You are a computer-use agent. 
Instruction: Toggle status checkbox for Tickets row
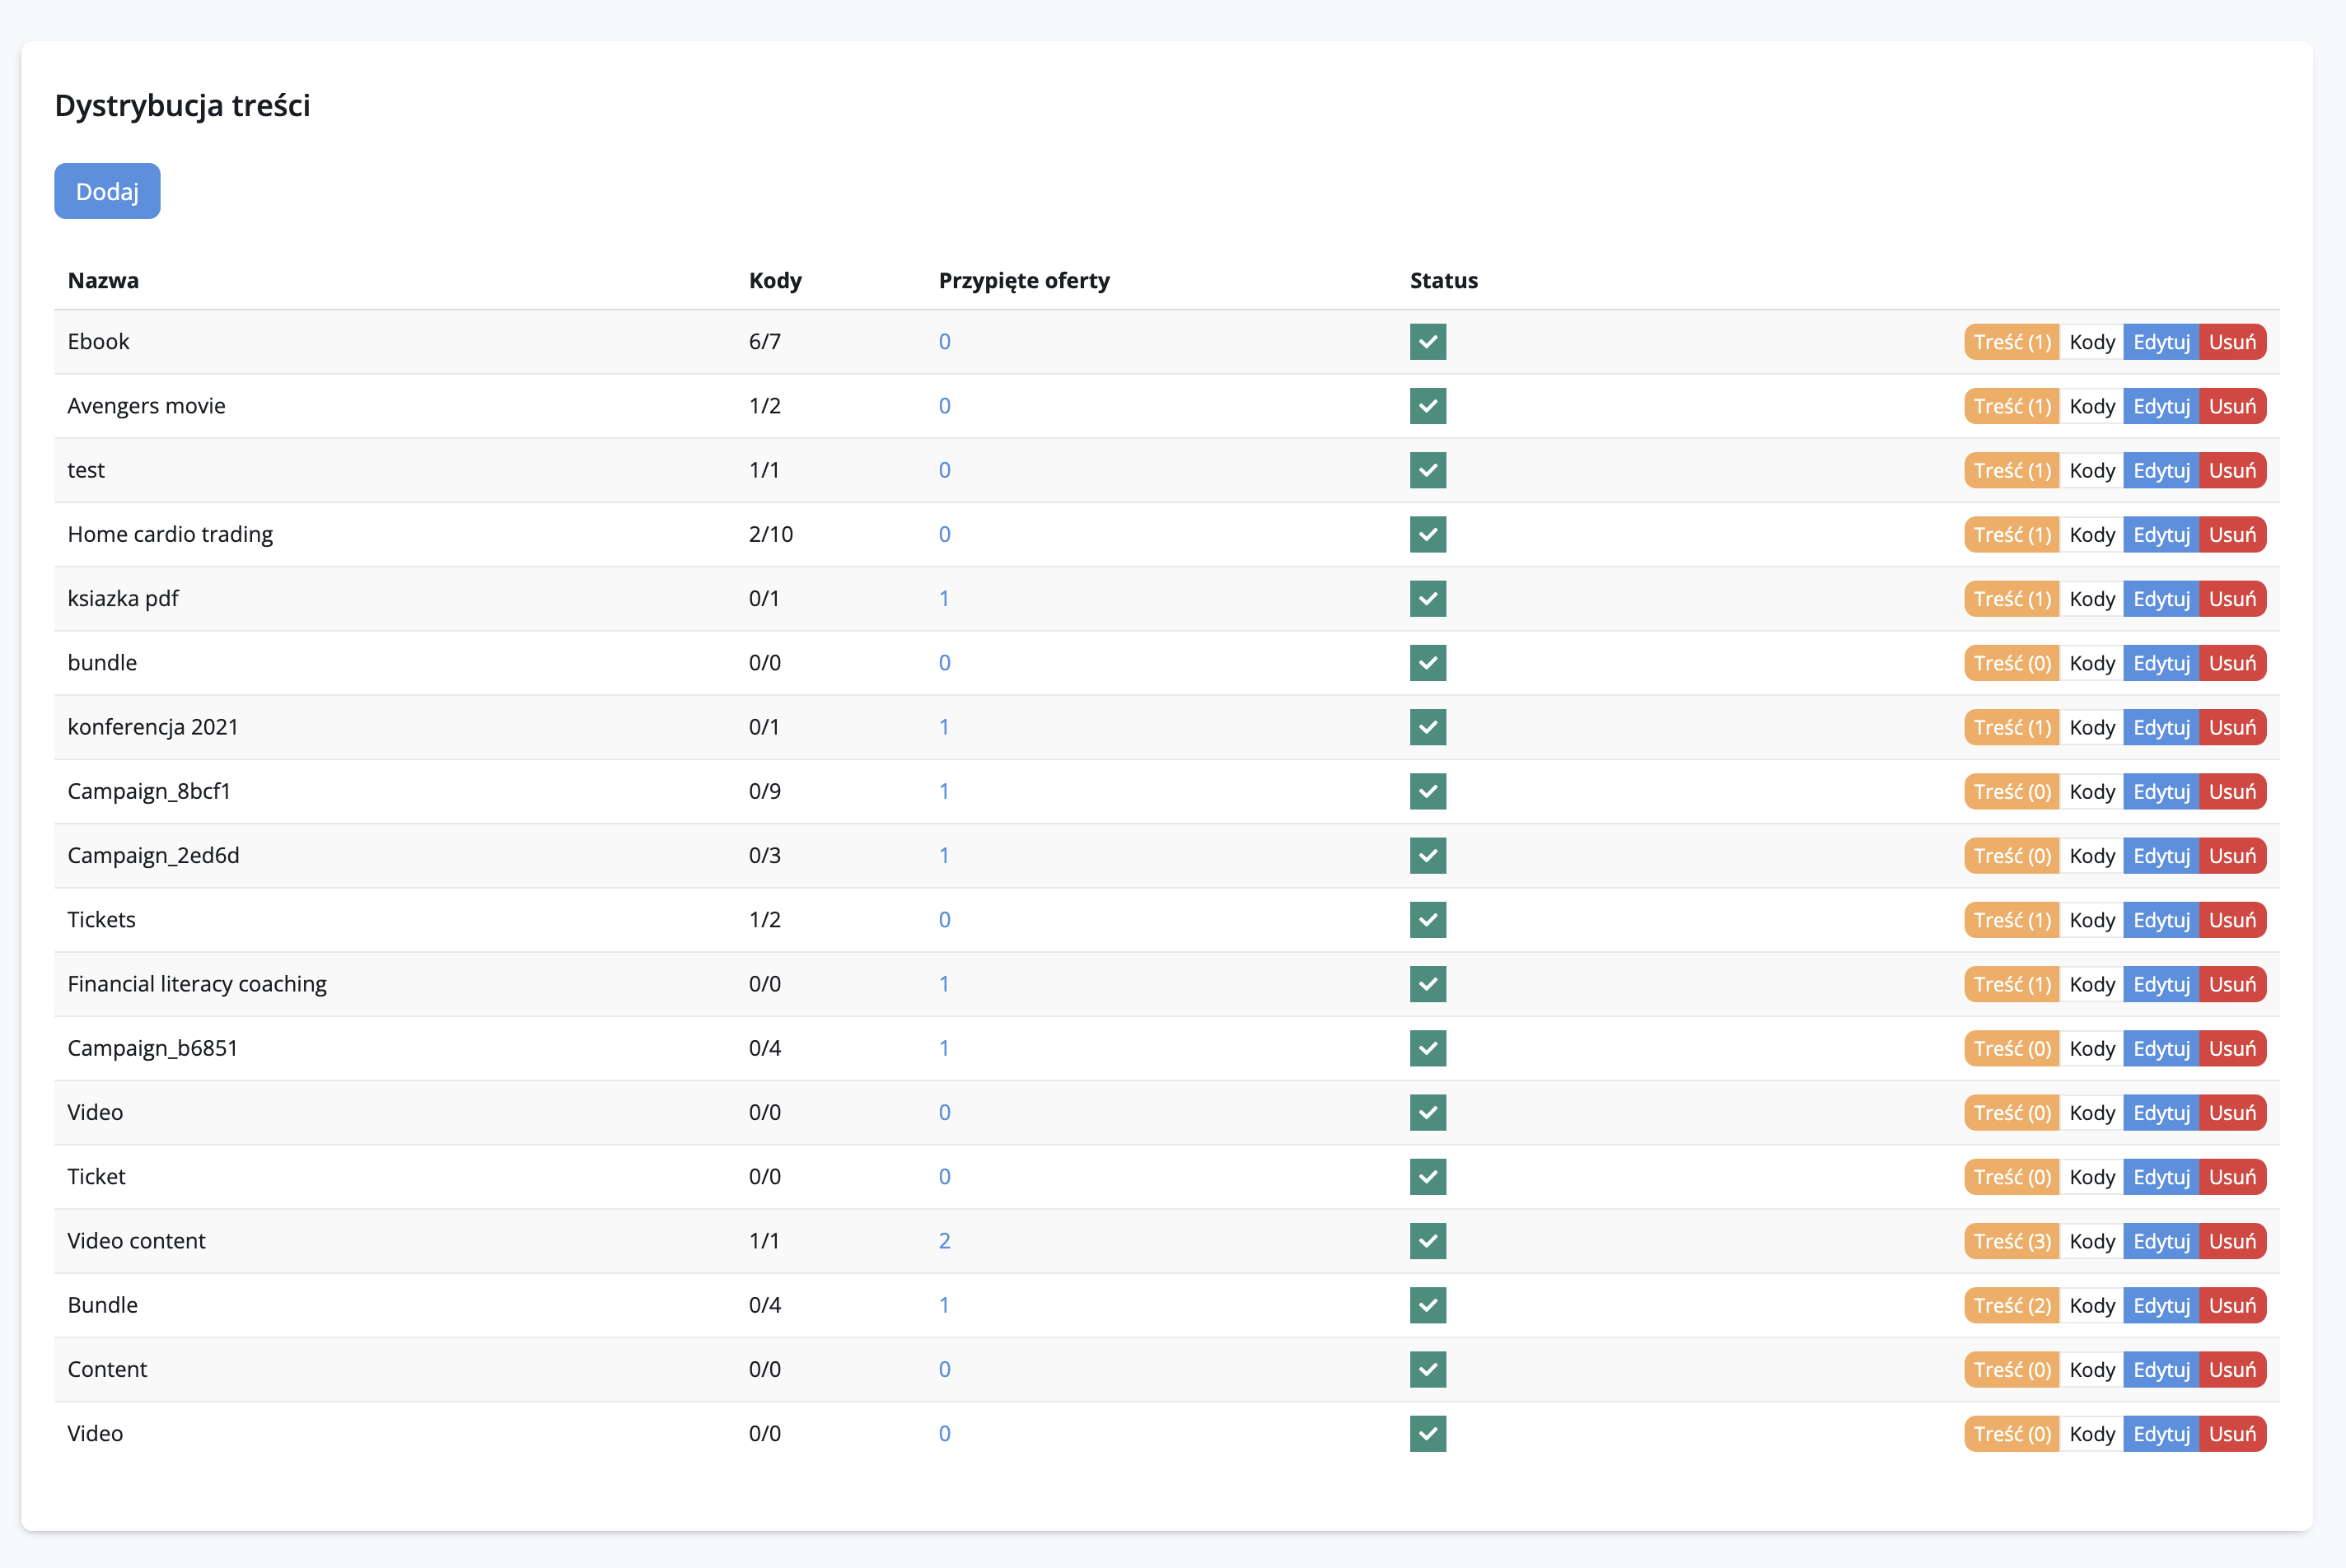coord(1427,920)
